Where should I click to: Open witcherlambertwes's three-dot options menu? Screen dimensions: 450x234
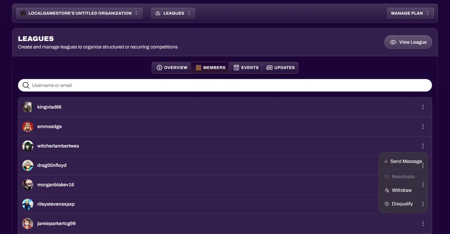click(x=423, y=146)
